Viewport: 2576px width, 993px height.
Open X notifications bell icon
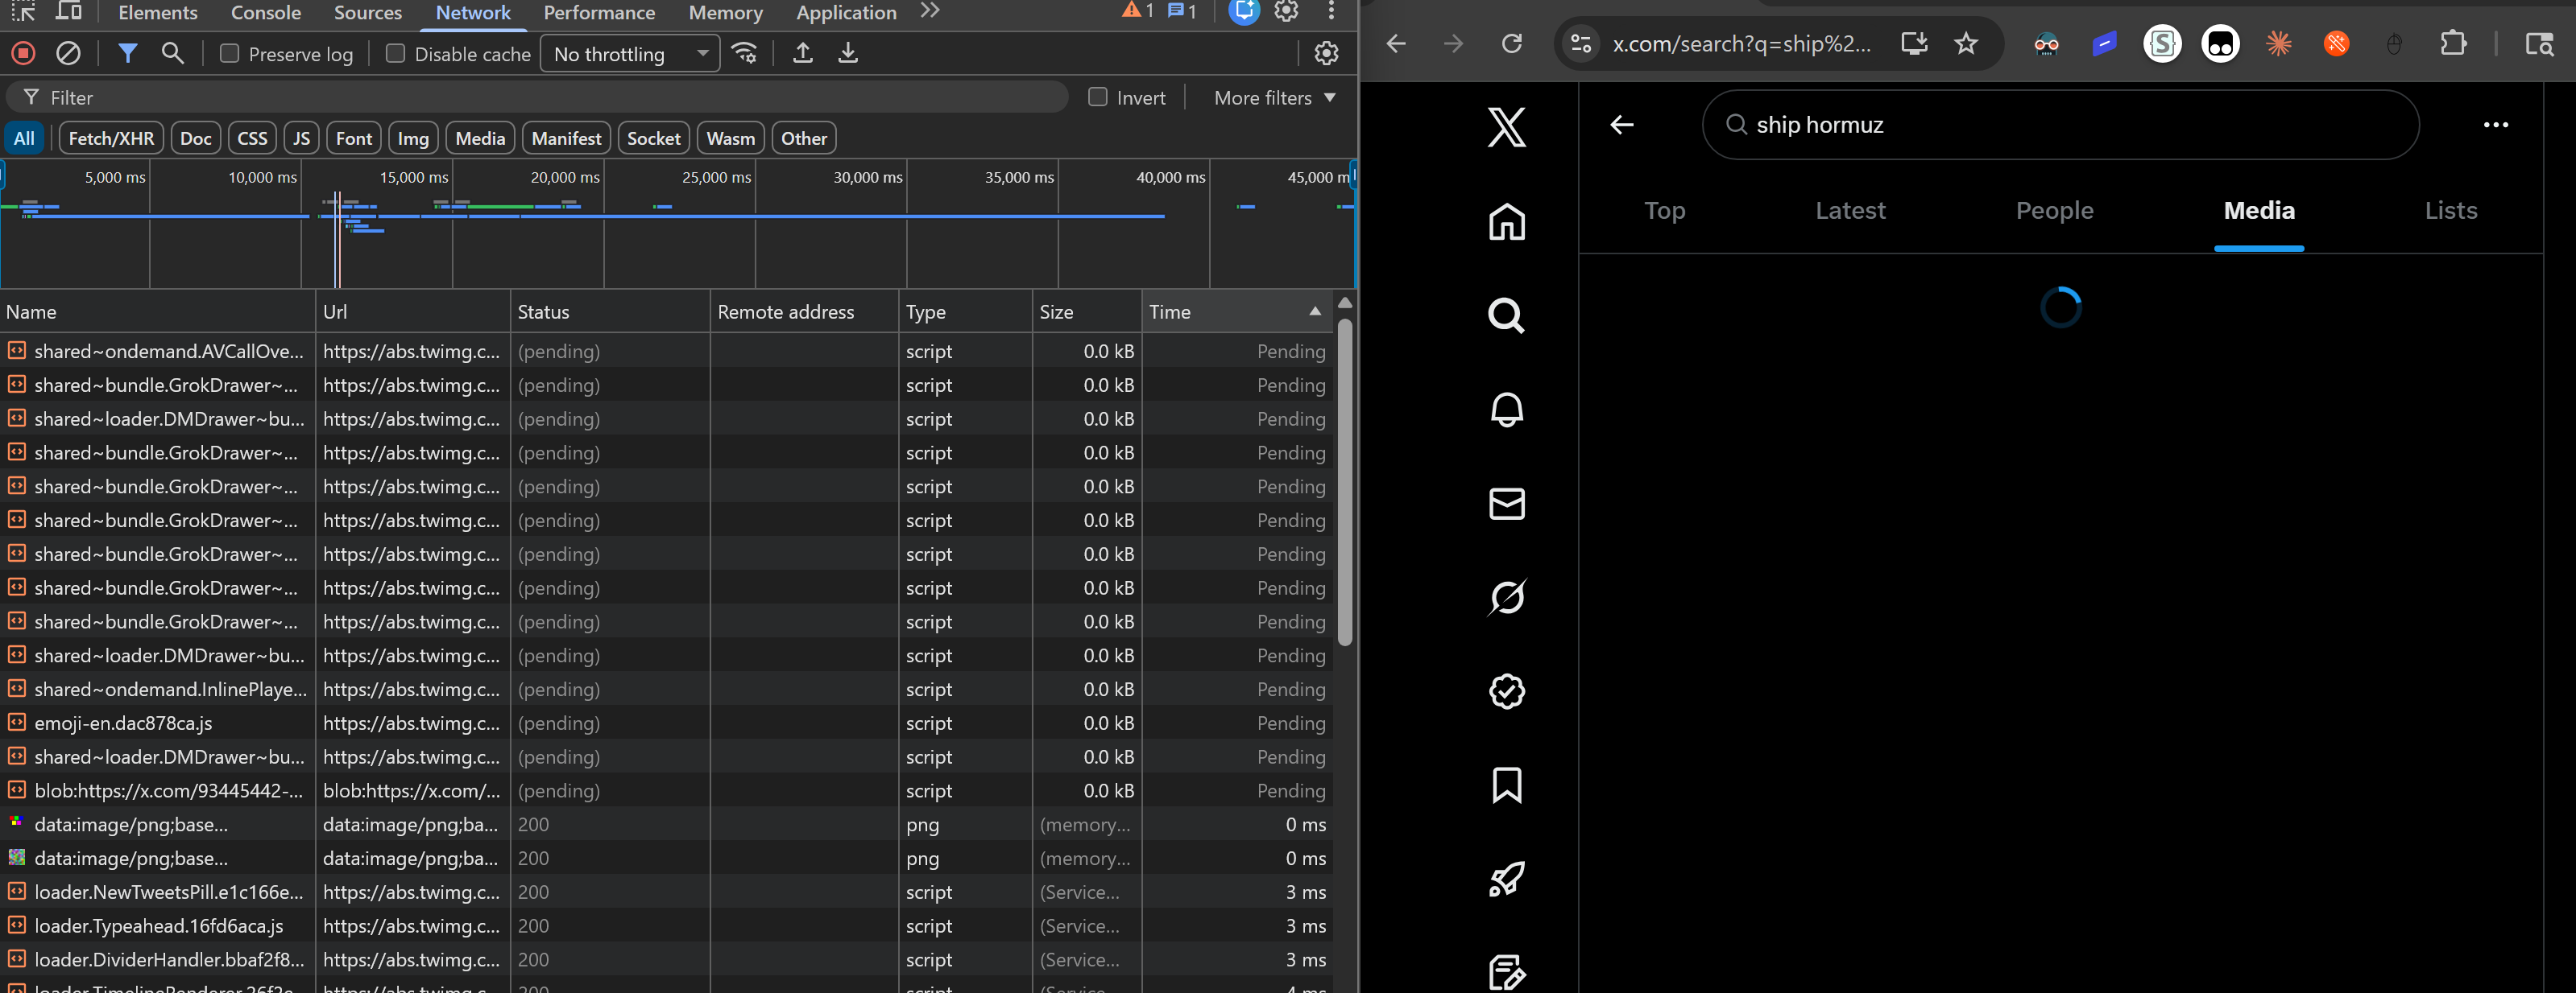[x=1506, y=410]
